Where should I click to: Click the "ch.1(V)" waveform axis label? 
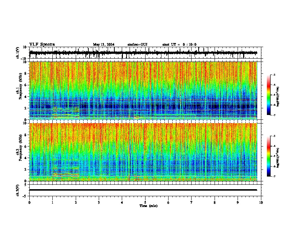point(18,53)
